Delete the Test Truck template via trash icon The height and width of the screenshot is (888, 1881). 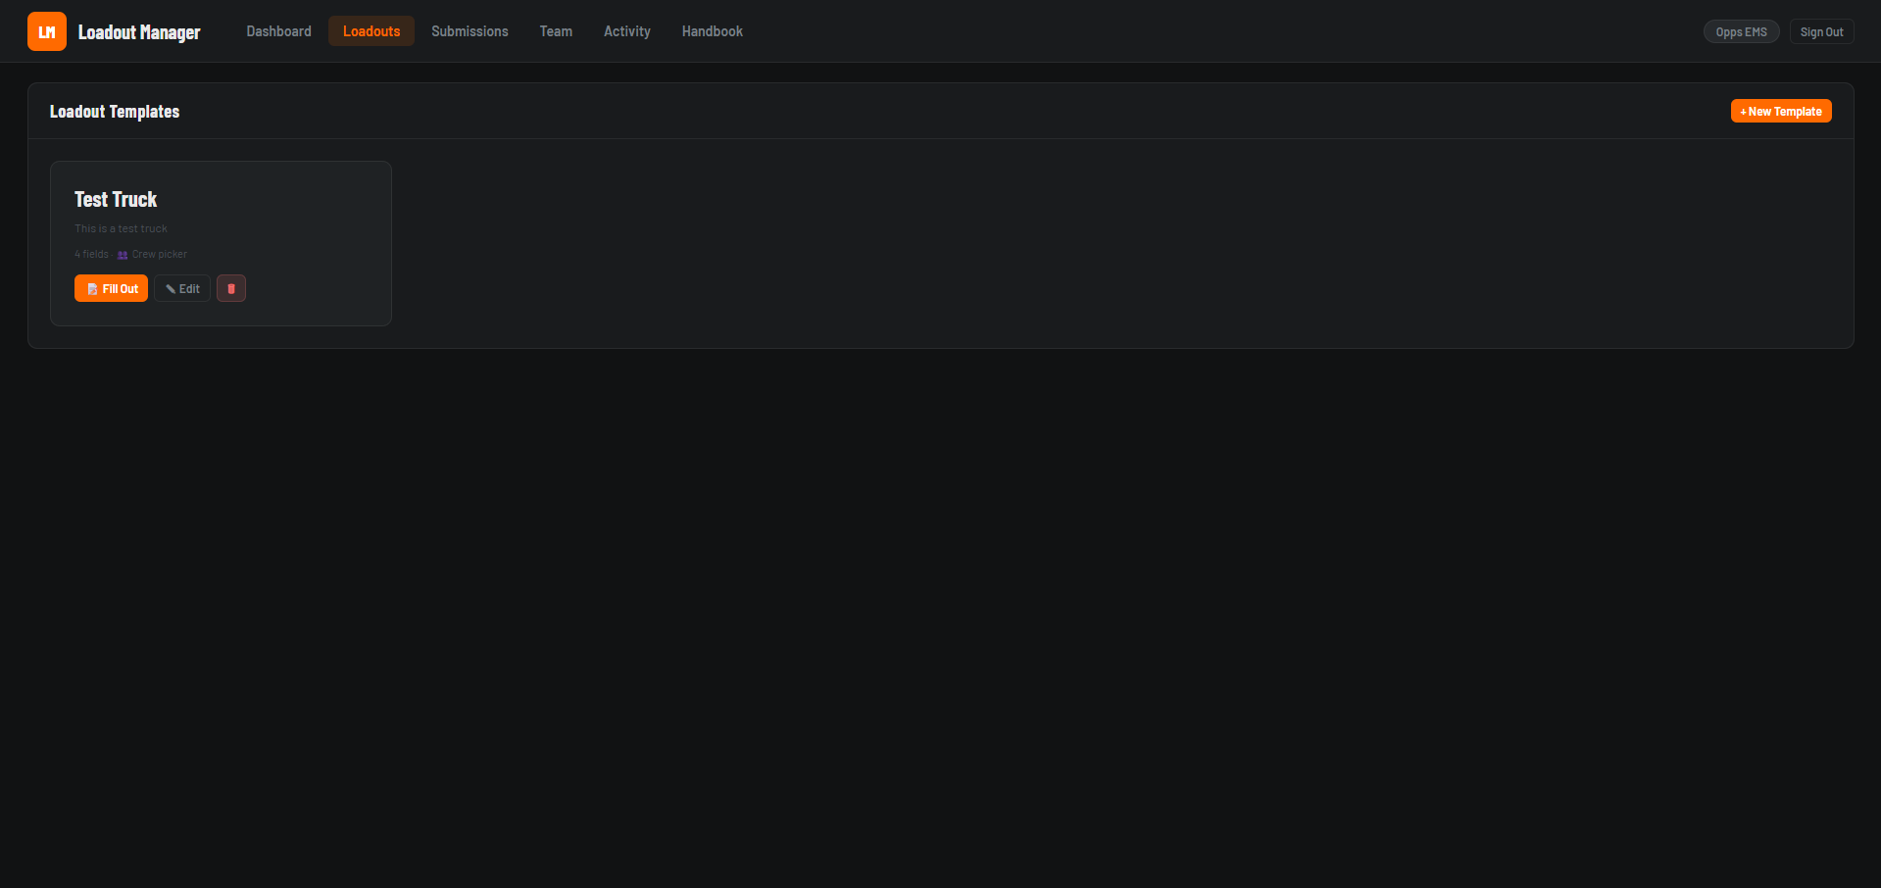pyautogui.click(x=231, y=289)
